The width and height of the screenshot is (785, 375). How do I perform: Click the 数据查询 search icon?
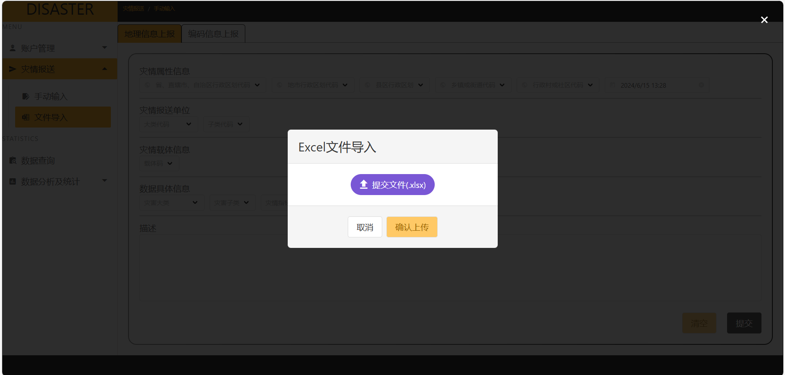(13, 160)
